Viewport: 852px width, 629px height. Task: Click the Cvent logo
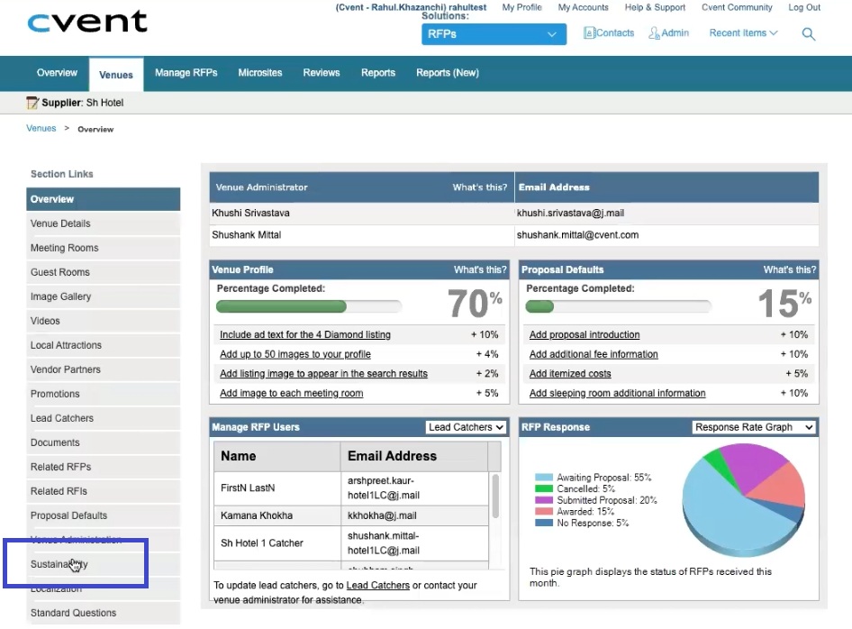tap(87, 22)
